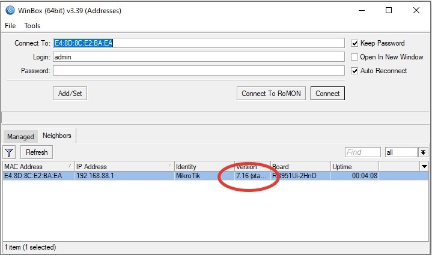Click the Version column header
This screenshot has width=432, height=255.
252,167
